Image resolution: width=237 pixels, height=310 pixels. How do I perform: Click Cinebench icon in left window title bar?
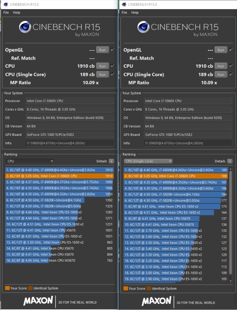(x=6, y=4)
